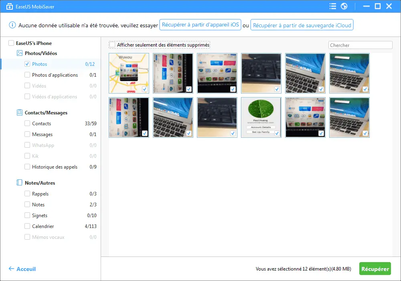Click the EaseUS MobiSaver logo icon
This screenshot has height=281, width=401.
tap(10, 6)
